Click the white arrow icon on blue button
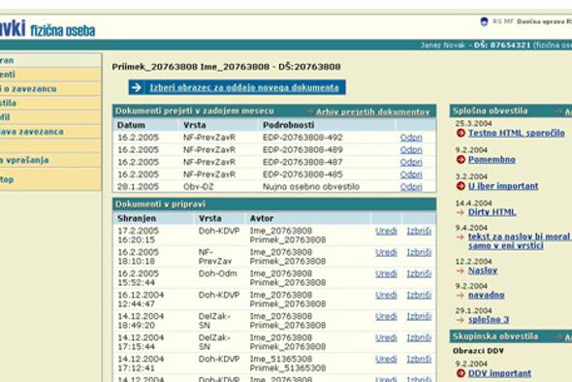This screenshot has width=572, height=382. pos(137,87)
